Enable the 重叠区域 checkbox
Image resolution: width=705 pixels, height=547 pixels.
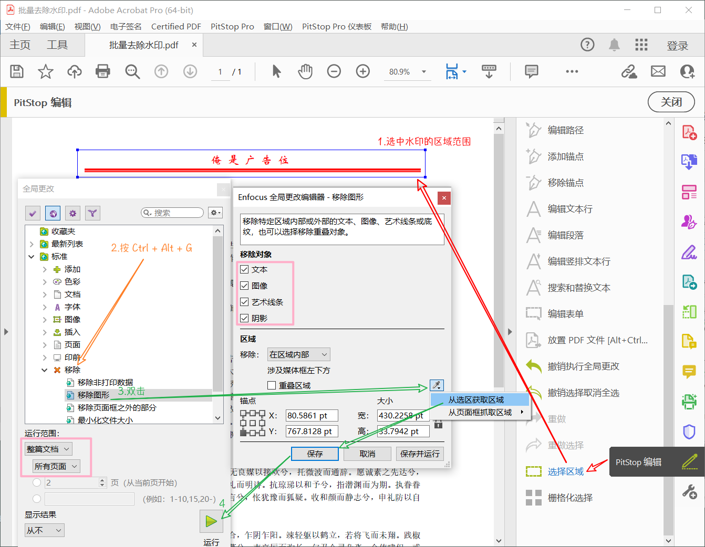coord(272,385)
